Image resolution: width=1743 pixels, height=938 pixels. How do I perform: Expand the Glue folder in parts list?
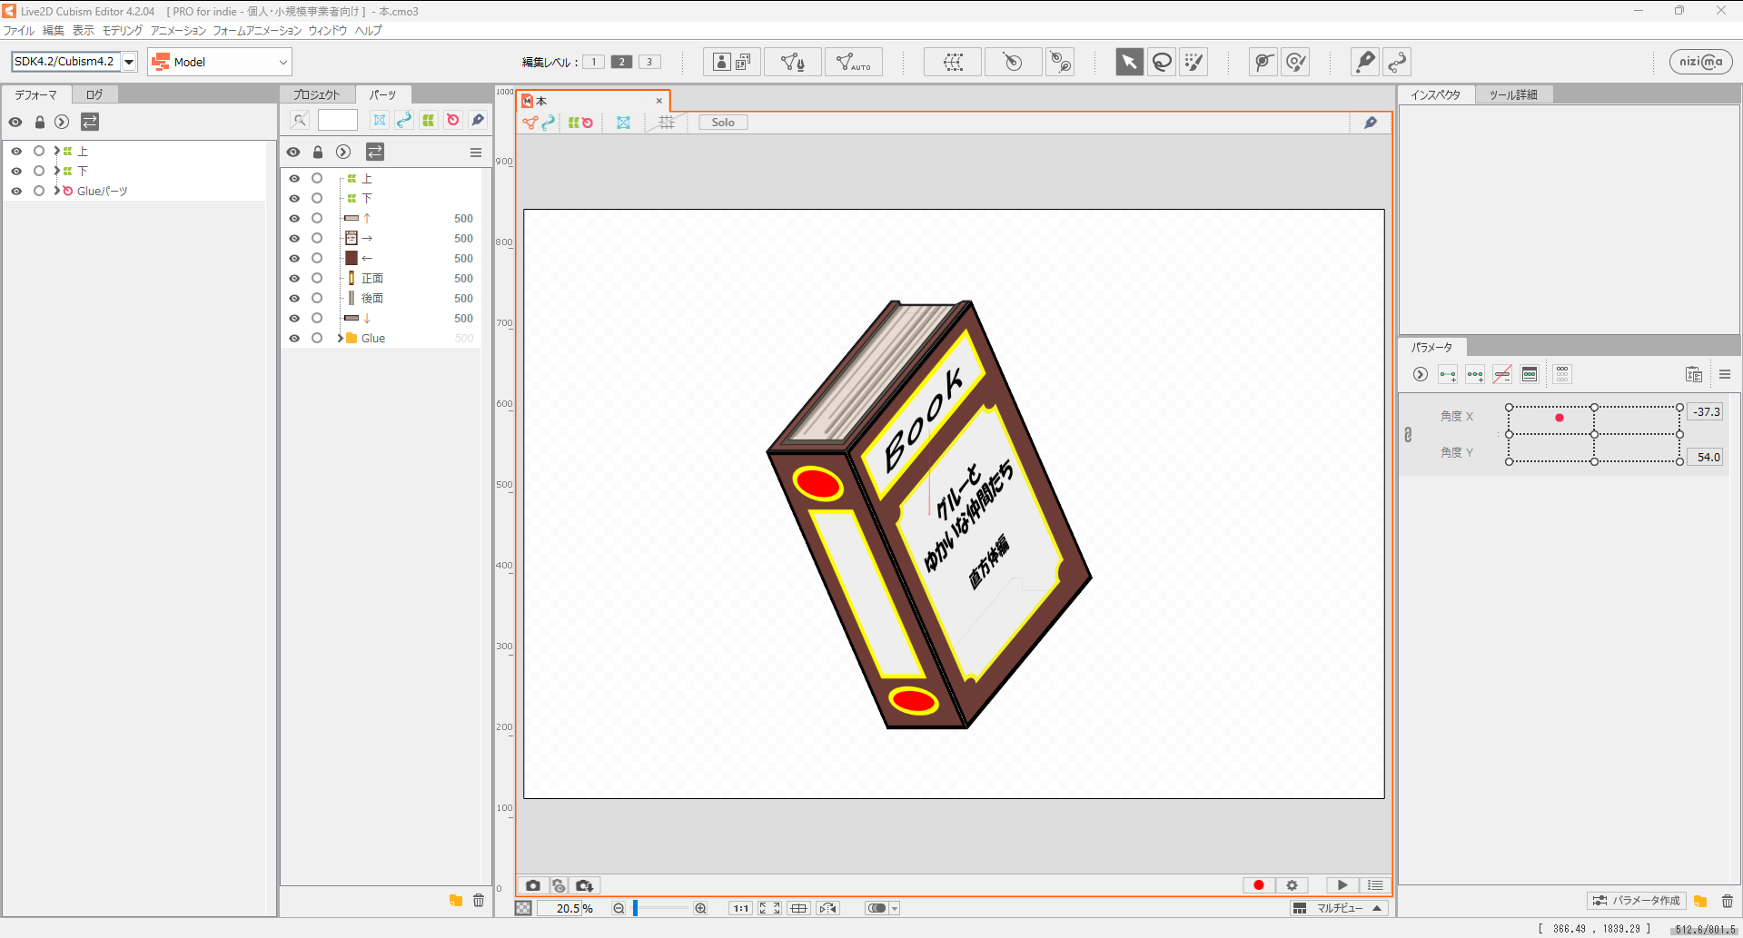coord(341,339)
